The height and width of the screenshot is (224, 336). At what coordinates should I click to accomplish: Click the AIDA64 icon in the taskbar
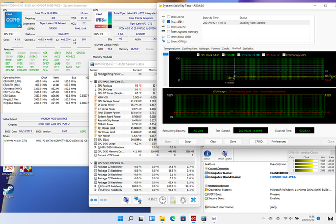point(192,218)
